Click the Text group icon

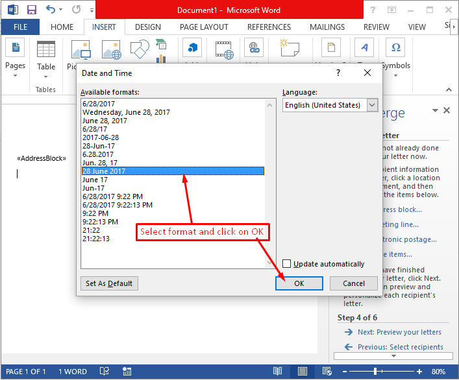pyautogui.click(x=364, y=47)
